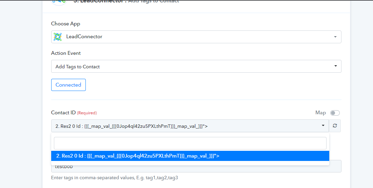Click the 'Enter tags in comma-separated values' hint
The image size is (373, 188).
(114, 178)
